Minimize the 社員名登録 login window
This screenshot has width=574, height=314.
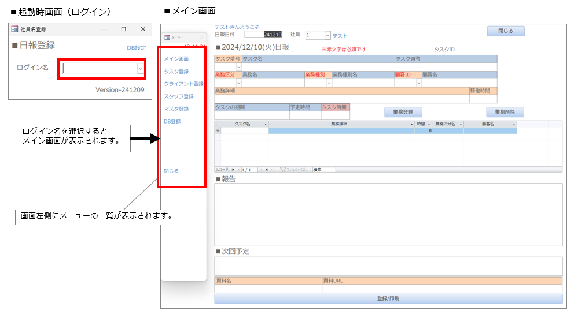(x=105, y=29)
